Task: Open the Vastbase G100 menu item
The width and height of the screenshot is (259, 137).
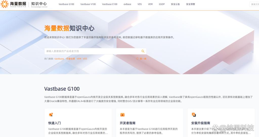Action: point(66,4)
